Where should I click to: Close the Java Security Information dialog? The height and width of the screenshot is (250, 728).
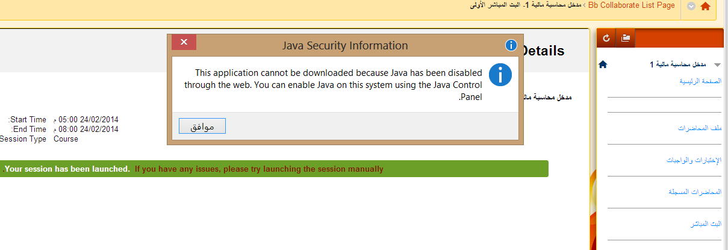[184, 42]
